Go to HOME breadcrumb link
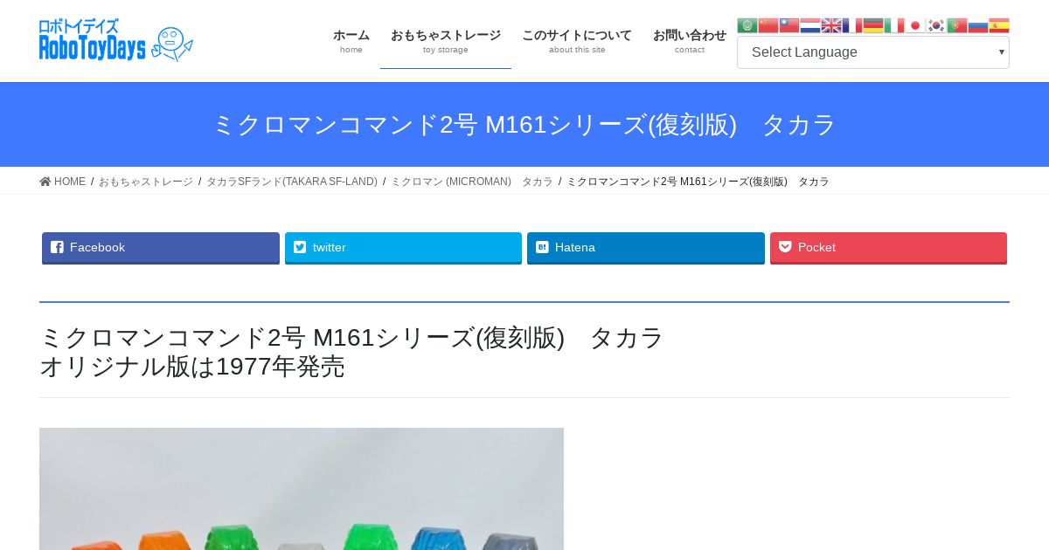This screenshot has height=550, width=1049. [63, 182]
